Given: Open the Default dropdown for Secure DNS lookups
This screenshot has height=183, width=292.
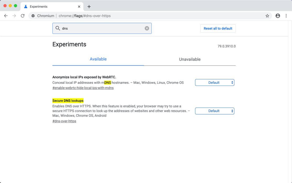Looking at the screenshot, I should point(214,111).
